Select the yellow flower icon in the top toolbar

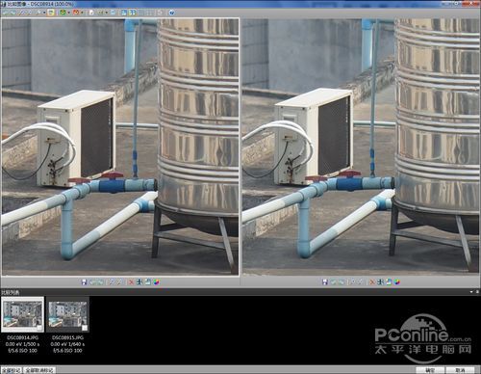click(63, 13)
